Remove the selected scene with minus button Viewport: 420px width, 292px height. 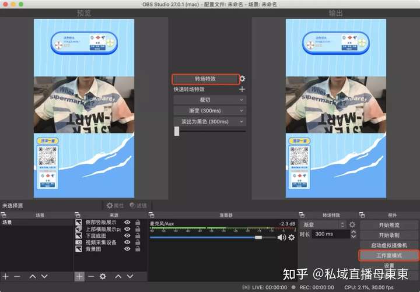pos(17,276)
